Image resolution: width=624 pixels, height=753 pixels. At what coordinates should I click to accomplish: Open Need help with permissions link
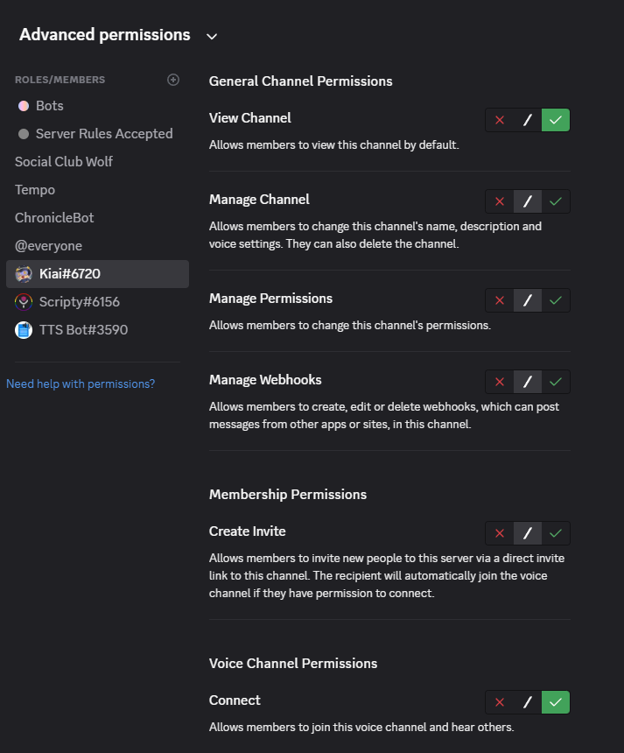[x=81, y=384]
